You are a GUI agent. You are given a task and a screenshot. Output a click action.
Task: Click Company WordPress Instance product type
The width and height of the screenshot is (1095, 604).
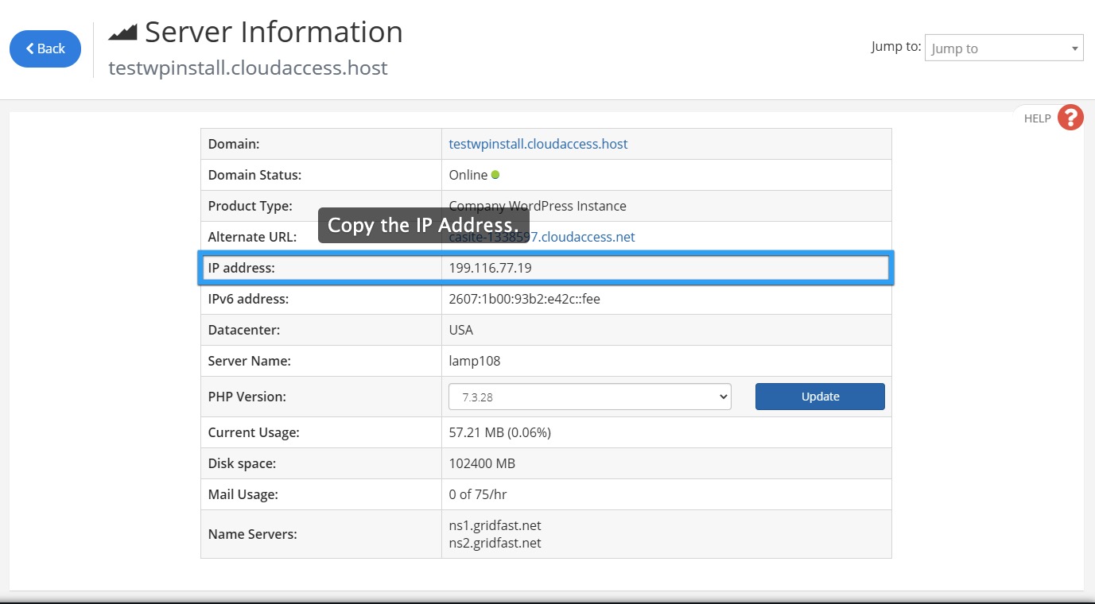tap(538, 206)
